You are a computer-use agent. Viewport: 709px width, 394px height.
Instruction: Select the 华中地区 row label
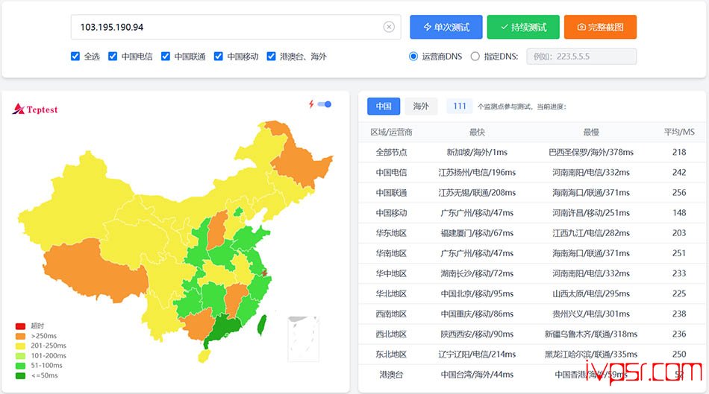click(x=391, y=273)
